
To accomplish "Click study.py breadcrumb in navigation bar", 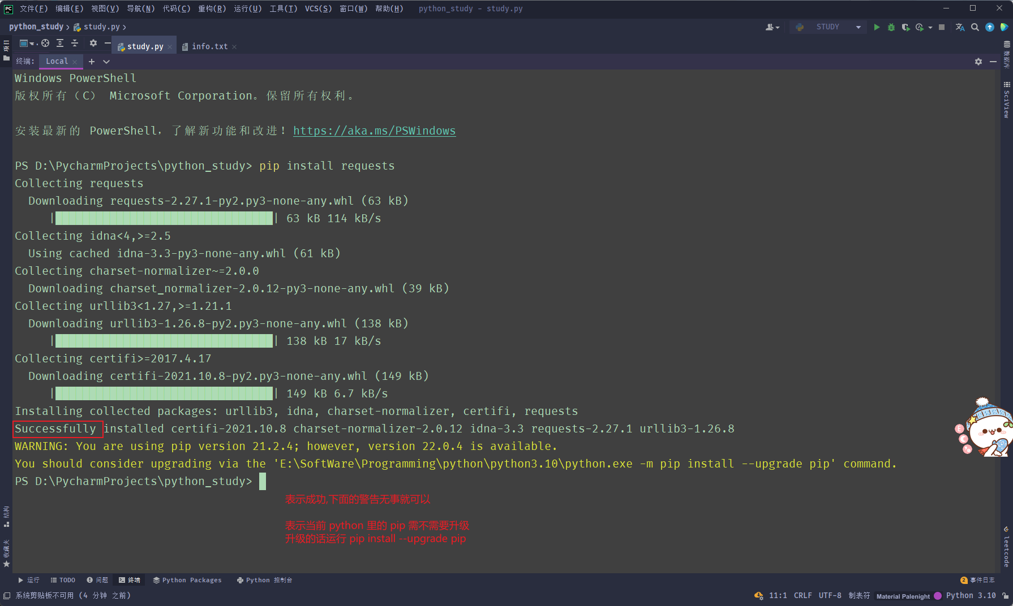I will point(97,27).
